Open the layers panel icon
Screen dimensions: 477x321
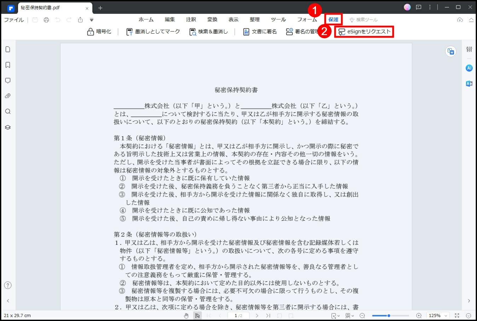click(x=8, y=127)
